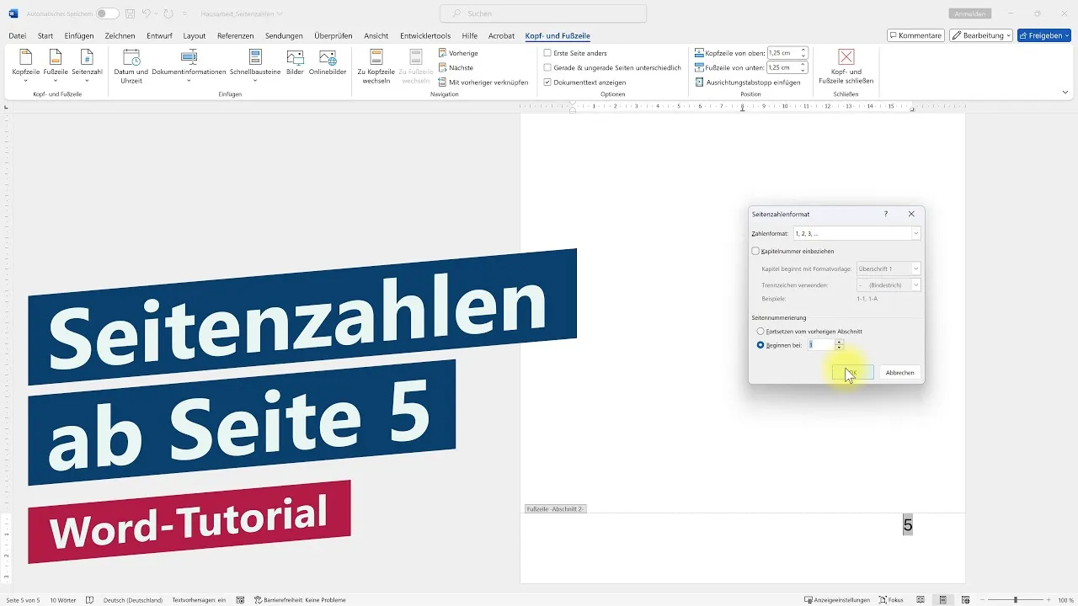Switch to the Entwicklertools tab

[425, 36]
